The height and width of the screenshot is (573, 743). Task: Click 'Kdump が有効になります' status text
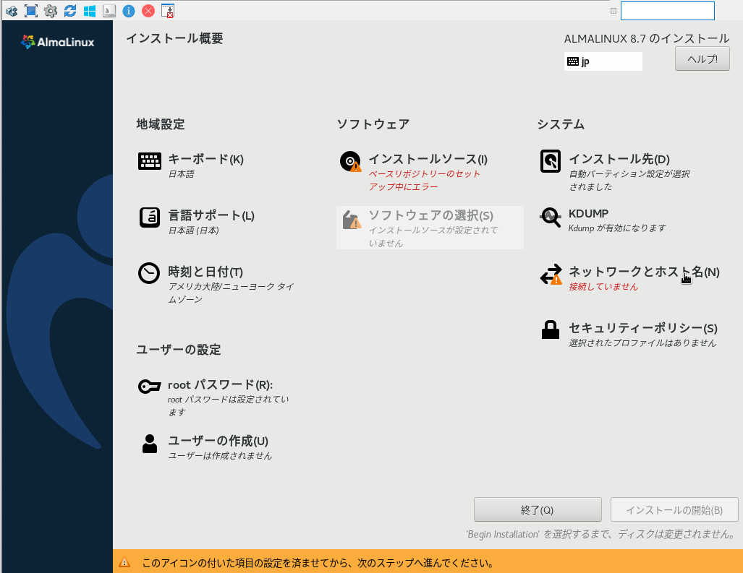coord(617,228)
